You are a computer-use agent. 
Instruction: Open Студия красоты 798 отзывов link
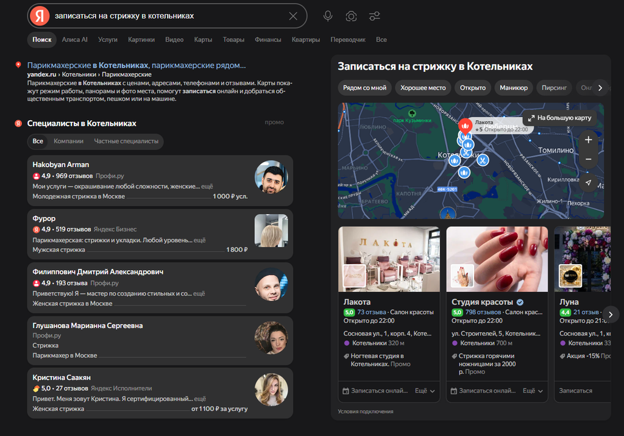[x=483, y=312]
